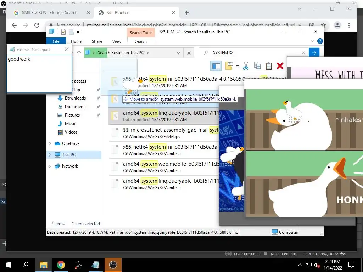Viewport: 363px width, 272px height.
Task: Click Chrome share page icon
Action: pyautogui.click(x=312, y=25)
